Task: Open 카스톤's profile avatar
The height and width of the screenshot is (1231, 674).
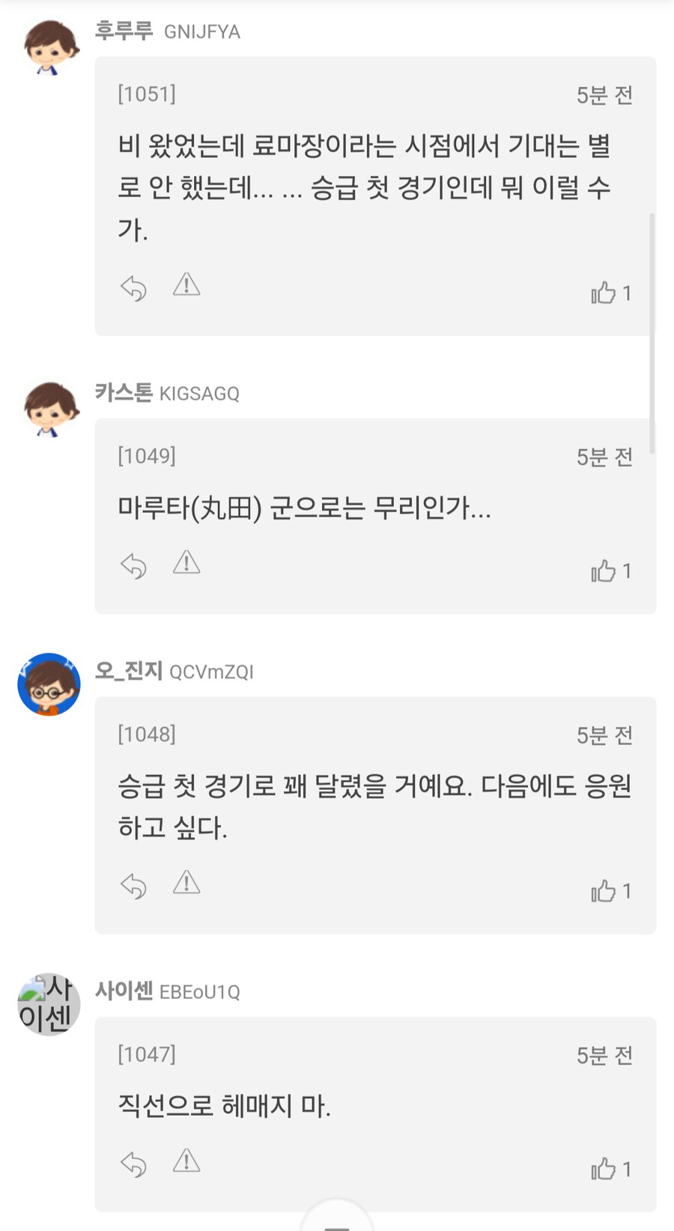Action: [x=49, y=408]
